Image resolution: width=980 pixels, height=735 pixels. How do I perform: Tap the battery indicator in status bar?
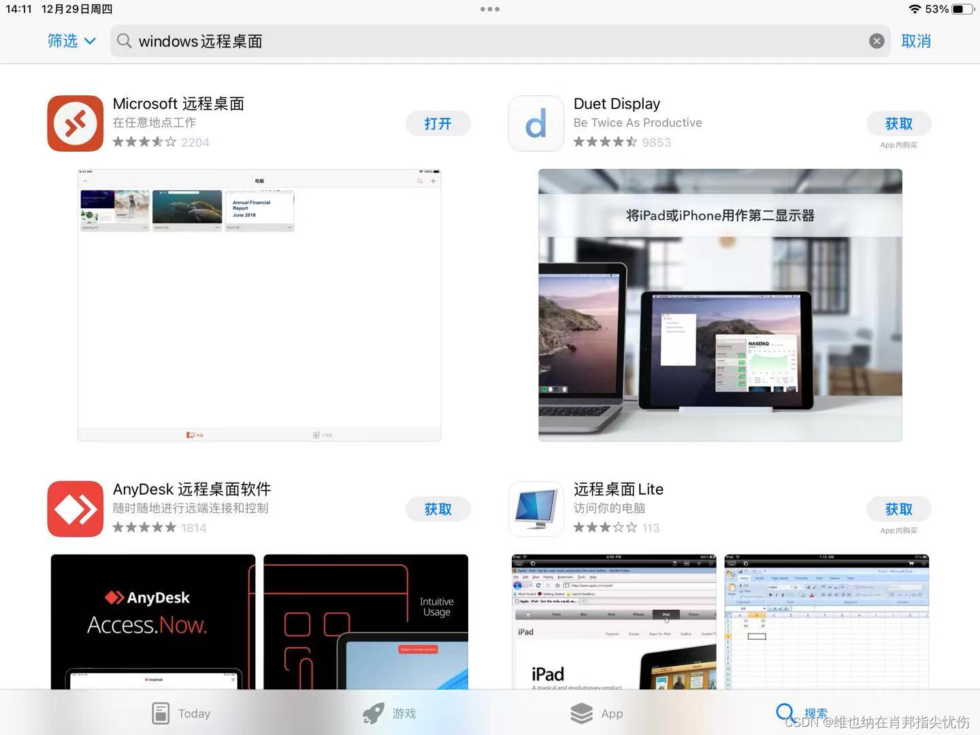(962, 9)
